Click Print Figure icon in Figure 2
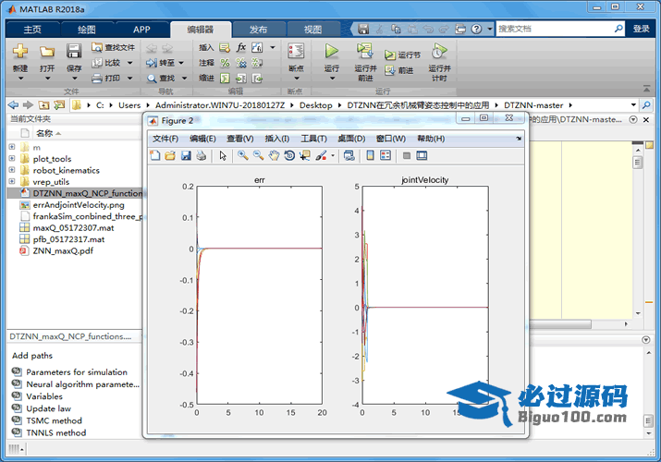This screenshot has width=661, height=462. click(x=202, y=155)
